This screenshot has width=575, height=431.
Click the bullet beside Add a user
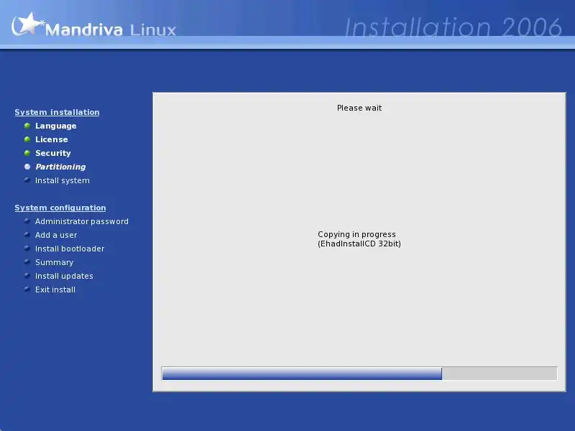pyautogui.click(x=27, y=235)
